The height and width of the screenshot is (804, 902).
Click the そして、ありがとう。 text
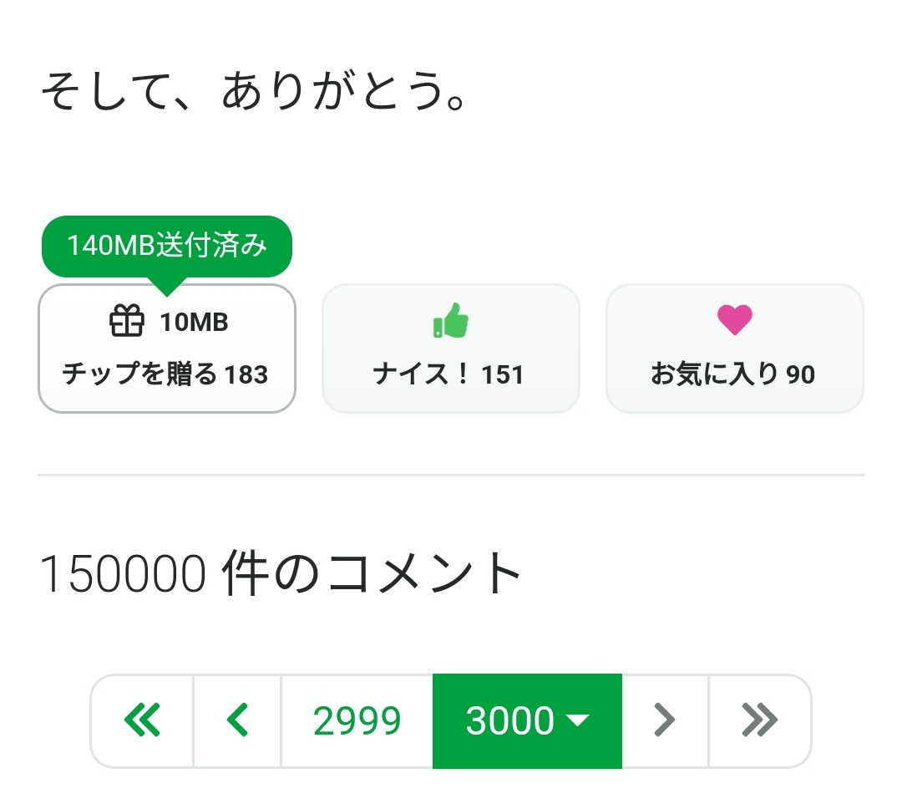click(x=254, y=93)
